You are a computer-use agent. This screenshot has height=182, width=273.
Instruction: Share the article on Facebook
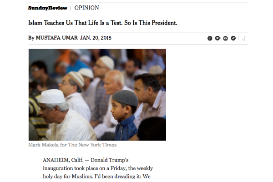(x=210, y=38)
